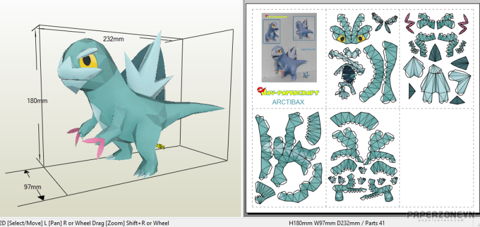Click the divider between 3D and 2D panes
The image size is (480, 227).
click(244, 108)
